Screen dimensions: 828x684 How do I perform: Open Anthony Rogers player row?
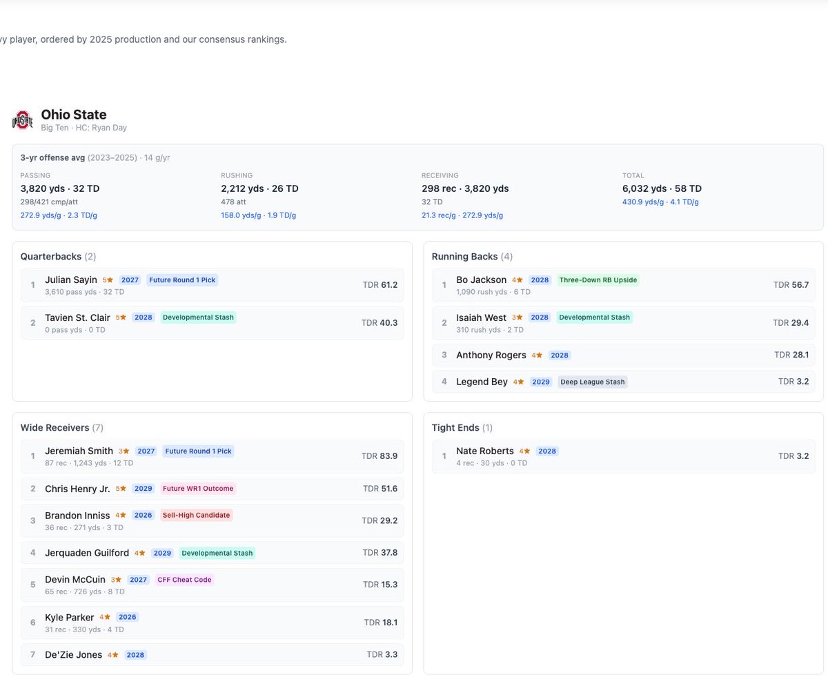coord(623,355)
